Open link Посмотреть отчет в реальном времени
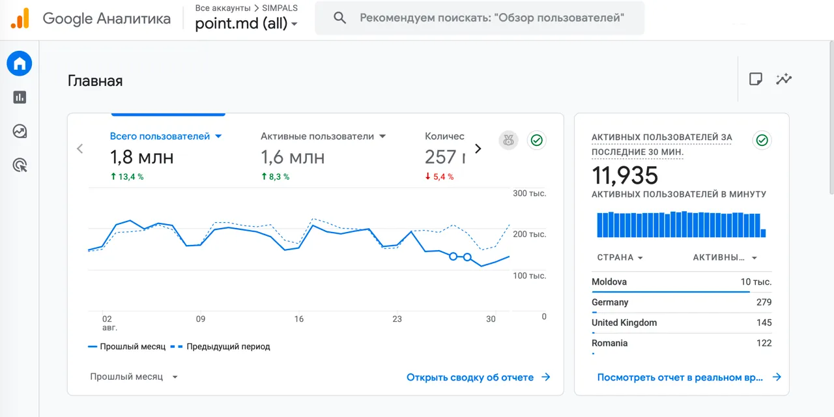 coord(680,377)
